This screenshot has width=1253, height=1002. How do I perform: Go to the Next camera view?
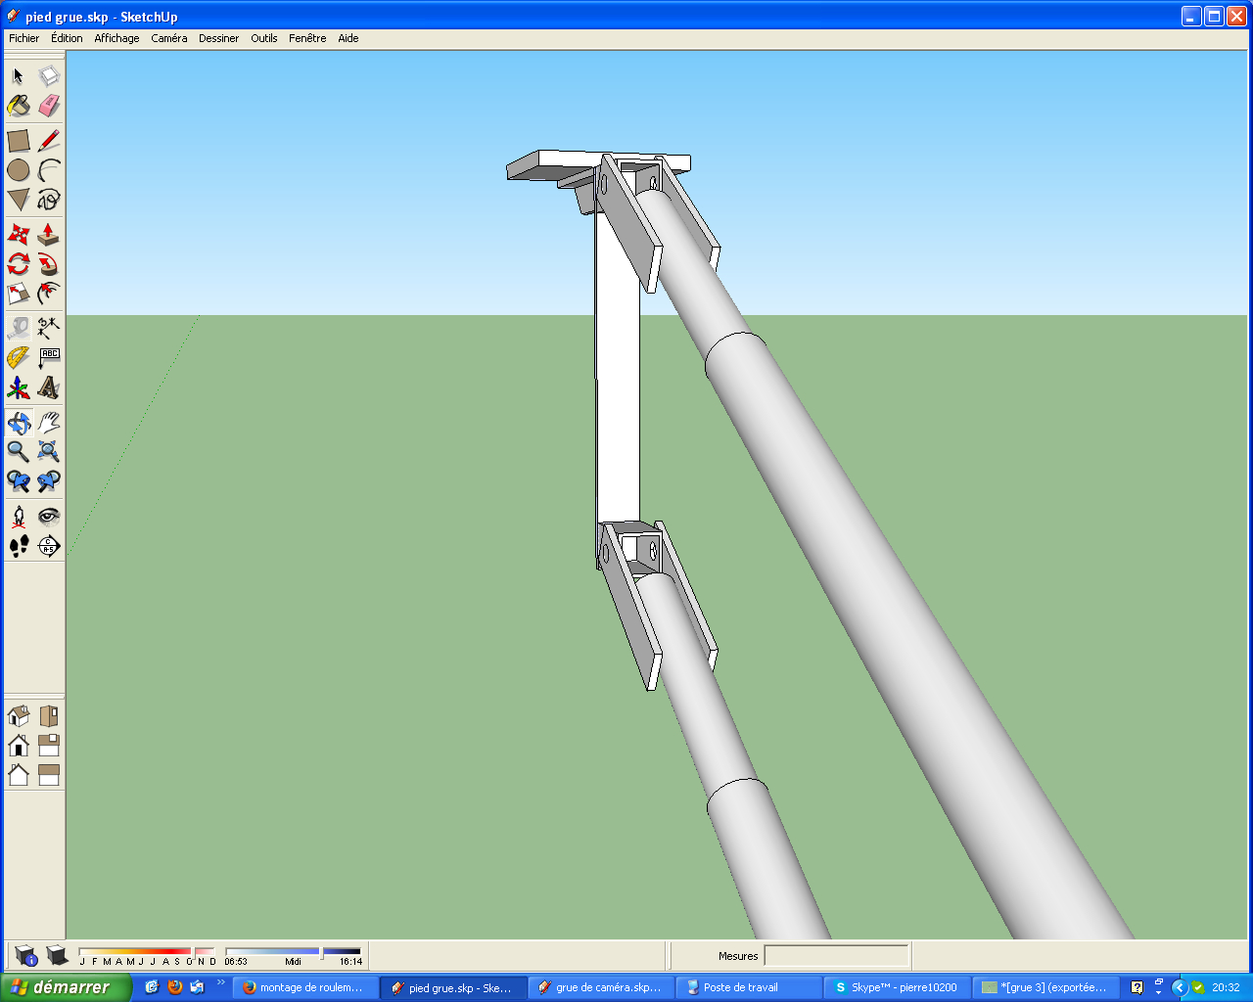[49, 481]
